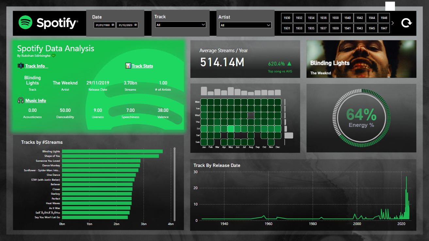Open calendar picker for start date 01/01/1930
The width and height of the screenshot is (429, 241).
(x=113, y=25)
